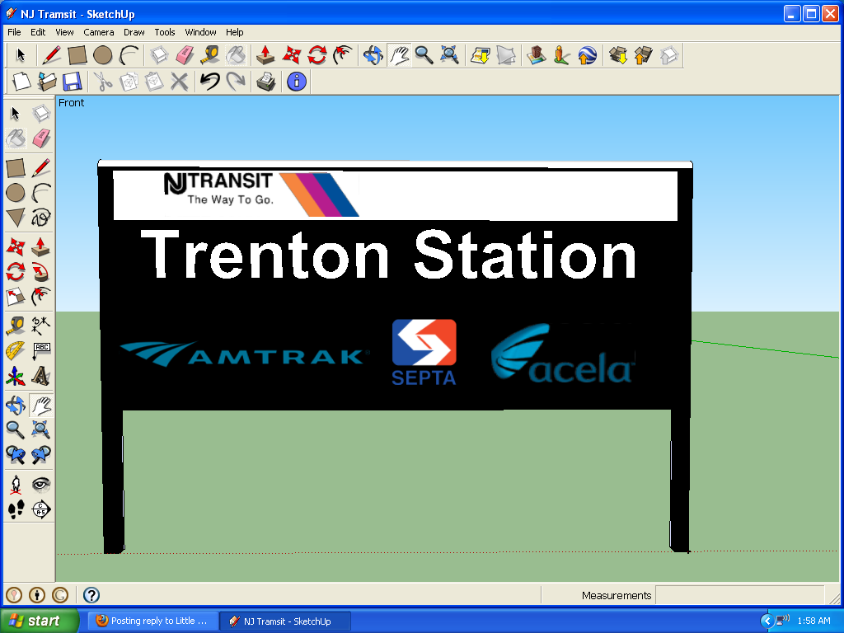This screenshot has width=844, height=633.
Task: Switch to the Orbit tool in the top toolbar
Action: point(373,55)
